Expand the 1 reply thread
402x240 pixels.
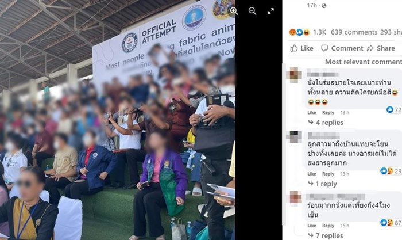coord(323,184)
